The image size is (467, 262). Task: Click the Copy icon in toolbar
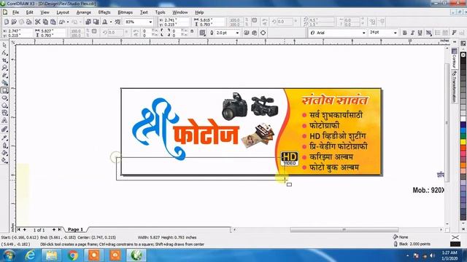[x=45, y=22]
